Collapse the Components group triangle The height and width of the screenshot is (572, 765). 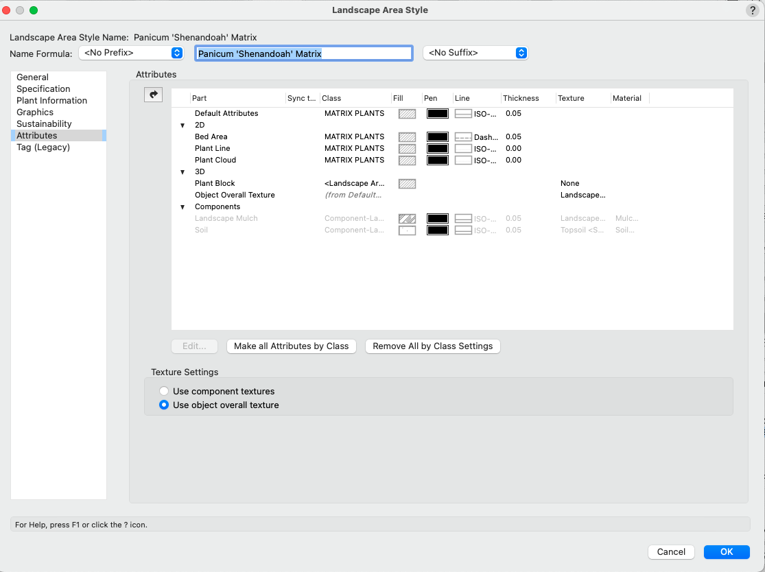(183, 207)
